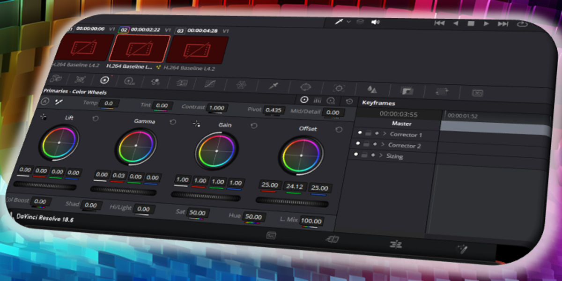The width and height of the screenshot is (562, 281).
Task: Switch to Color Wheels mode
Action: pos(304,99)
